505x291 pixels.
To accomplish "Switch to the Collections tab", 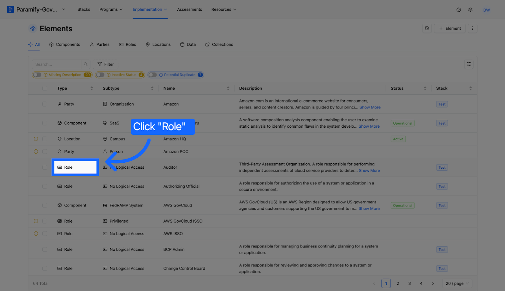I will (x=219, y=44).
